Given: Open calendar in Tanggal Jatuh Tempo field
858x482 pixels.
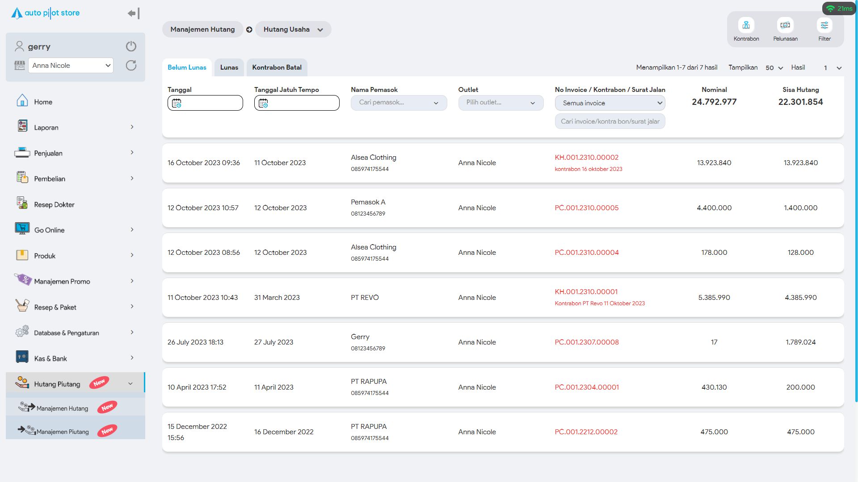Looking at the screenshot, I should click(264, 103).
